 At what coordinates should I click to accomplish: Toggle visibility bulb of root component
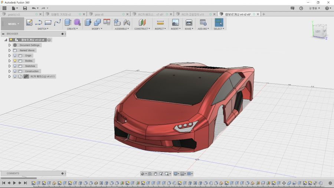[x=11, y=40]
